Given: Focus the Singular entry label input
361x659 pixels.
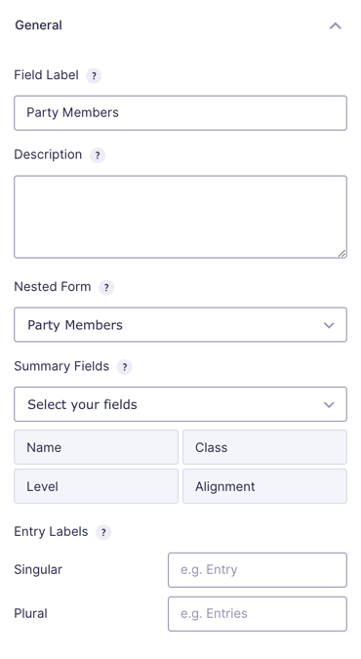Looking at the screenshot, I should pos(258,570).
